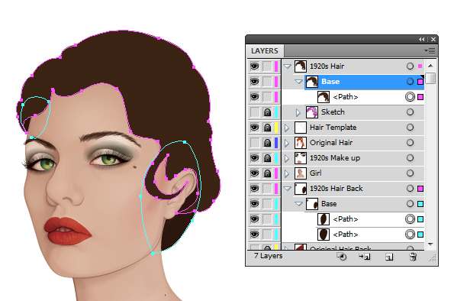
Task: Hide the 1920s Make up layer
Action: pyautogui.click(x=255, y=158)
